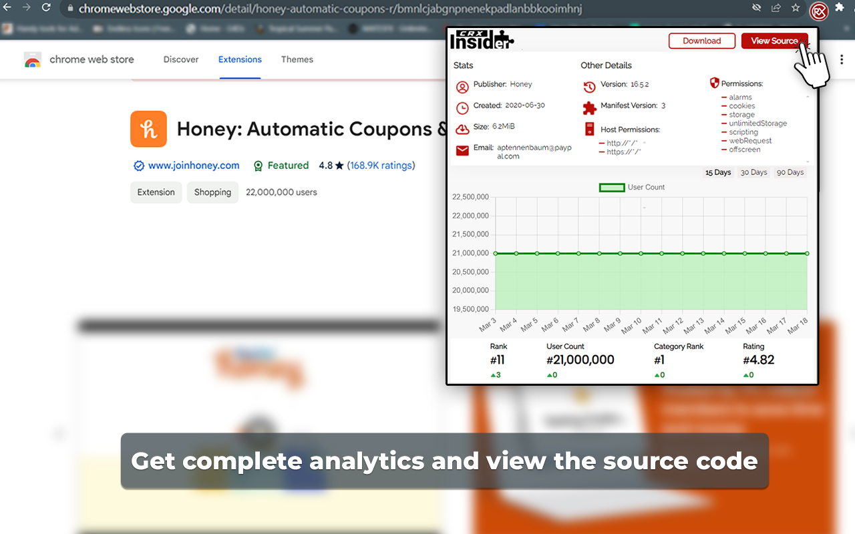Click the down arrow of the permissions list scrollbar

808,162
